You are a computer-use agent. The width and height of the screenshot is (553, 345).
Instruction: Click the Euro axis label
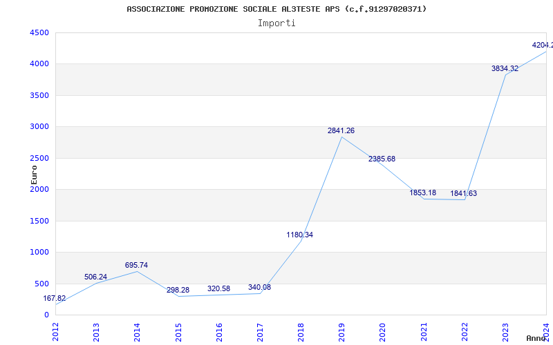tap(34, 175)
